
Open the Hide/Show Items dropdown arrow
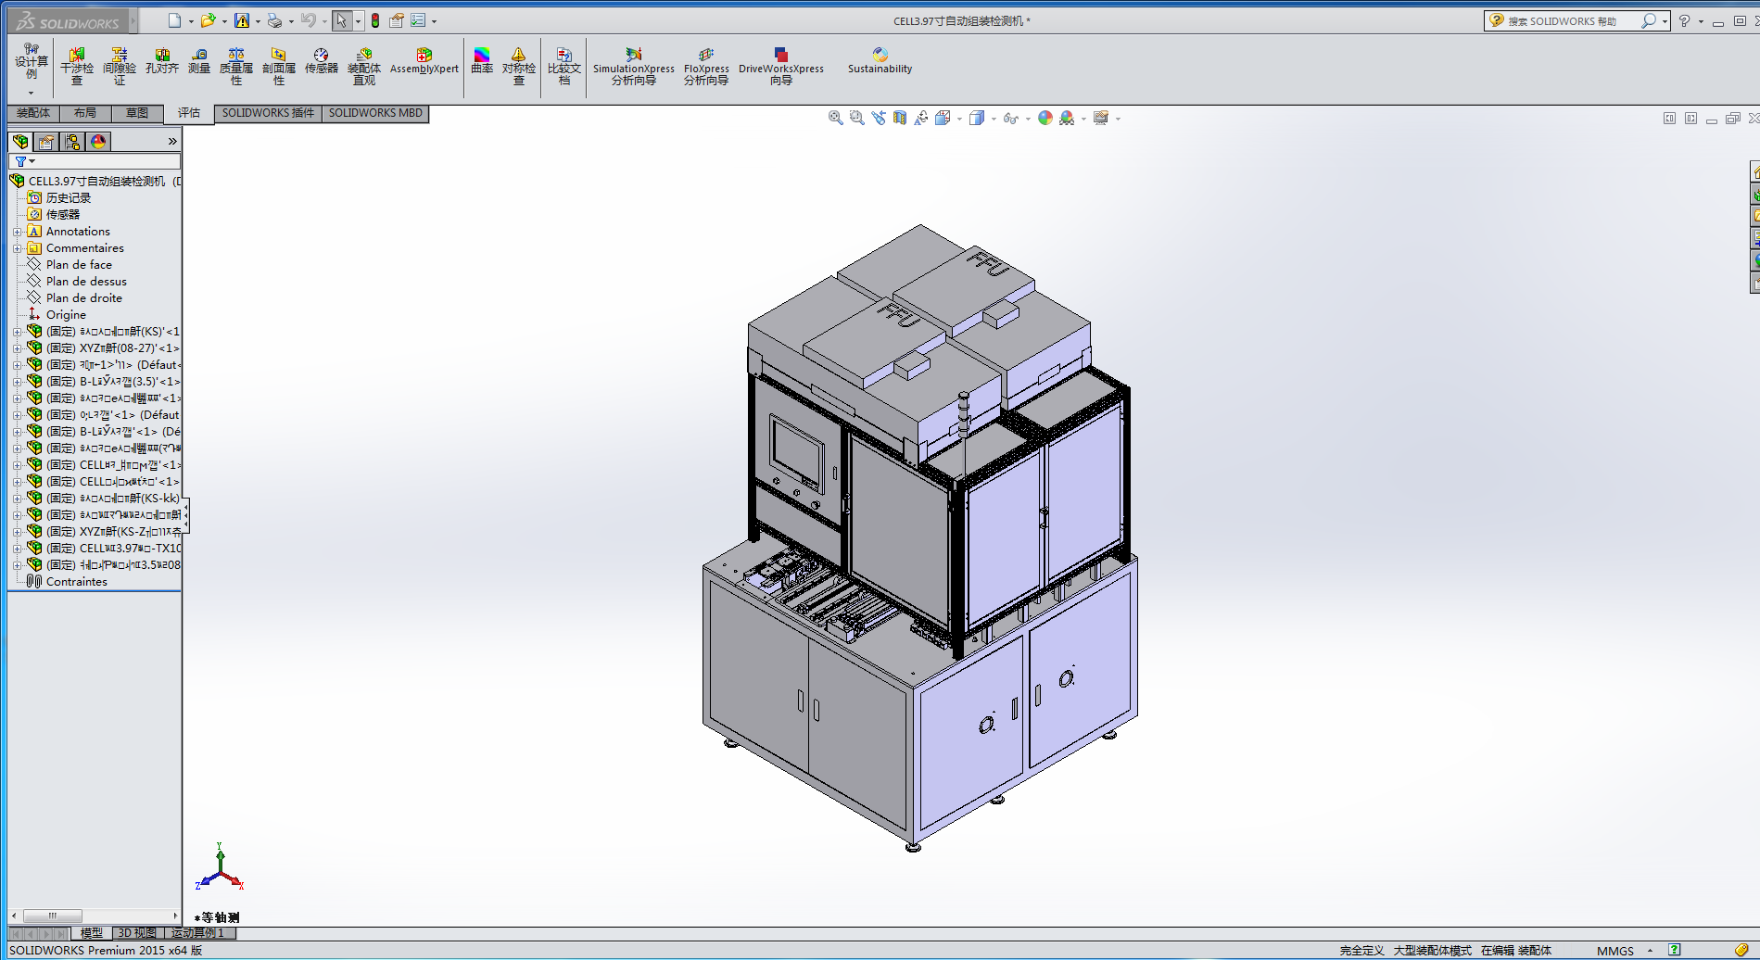(1028, 119)
